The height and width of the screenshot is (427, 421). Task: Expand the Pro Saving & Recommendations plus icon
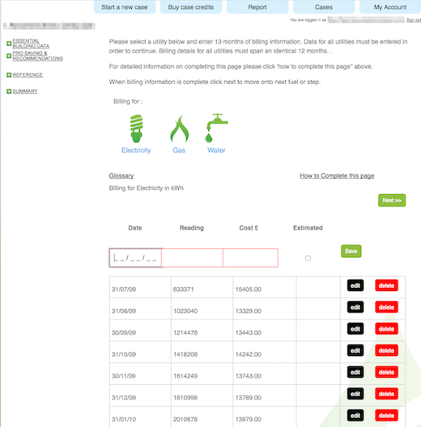pos(9,56)
